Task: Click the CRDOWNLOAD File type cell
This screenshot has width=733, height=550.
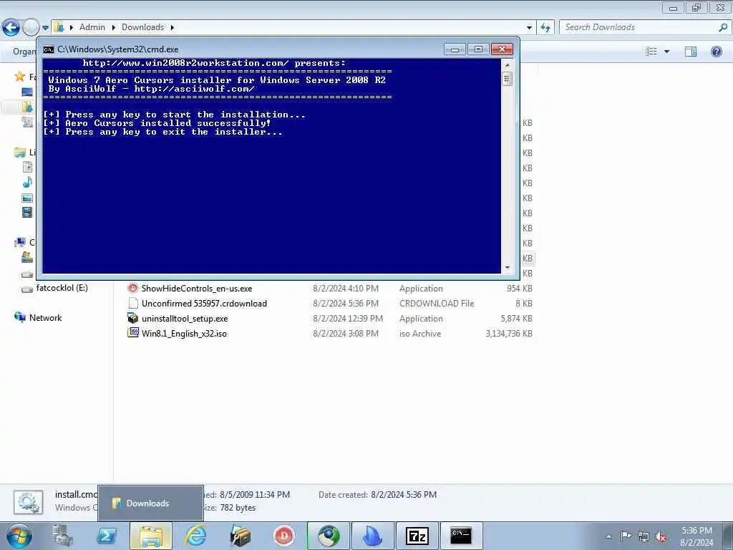Action: tap(437, 304)
